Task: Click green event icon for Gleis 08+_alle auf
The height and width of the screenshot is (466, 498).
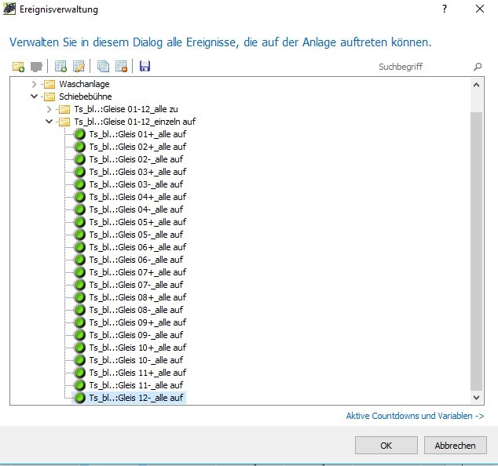Action: (x=79, y=297)
